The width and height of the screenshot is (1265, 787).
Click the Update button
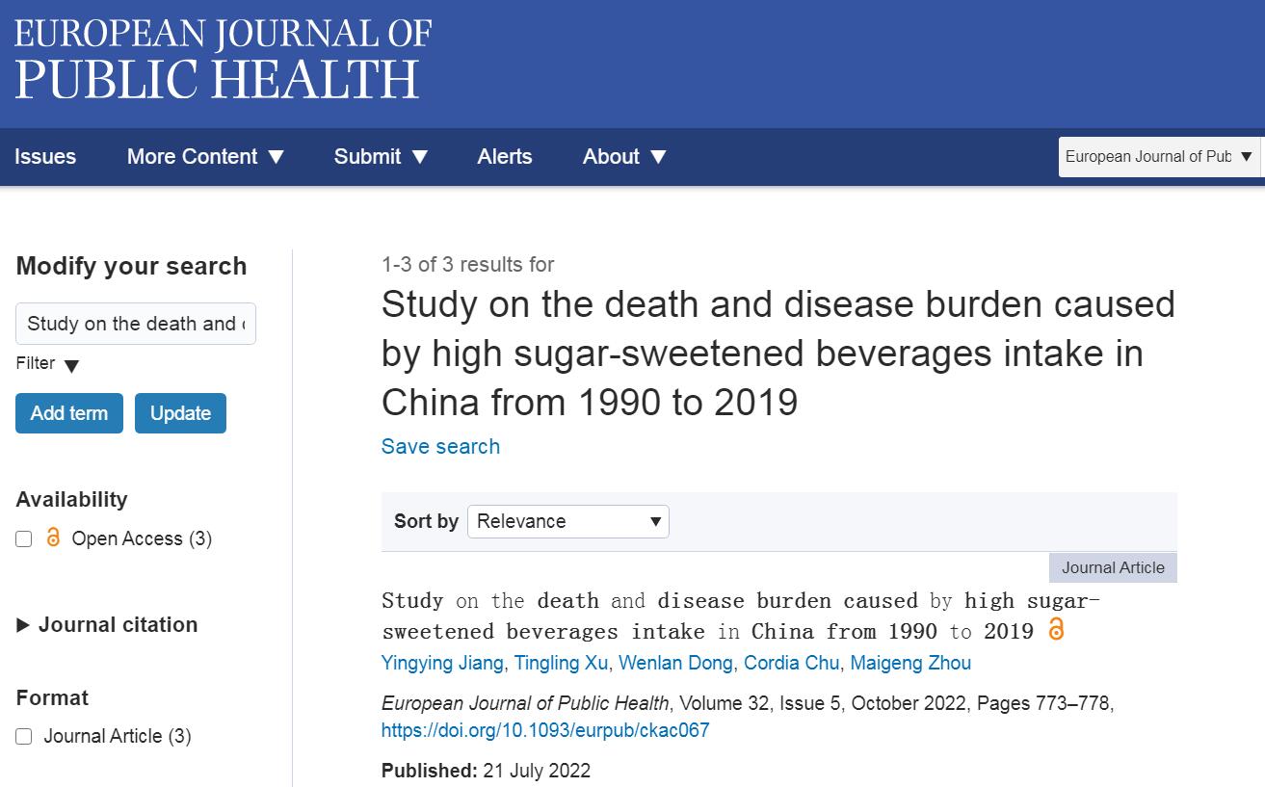(180, 413)
